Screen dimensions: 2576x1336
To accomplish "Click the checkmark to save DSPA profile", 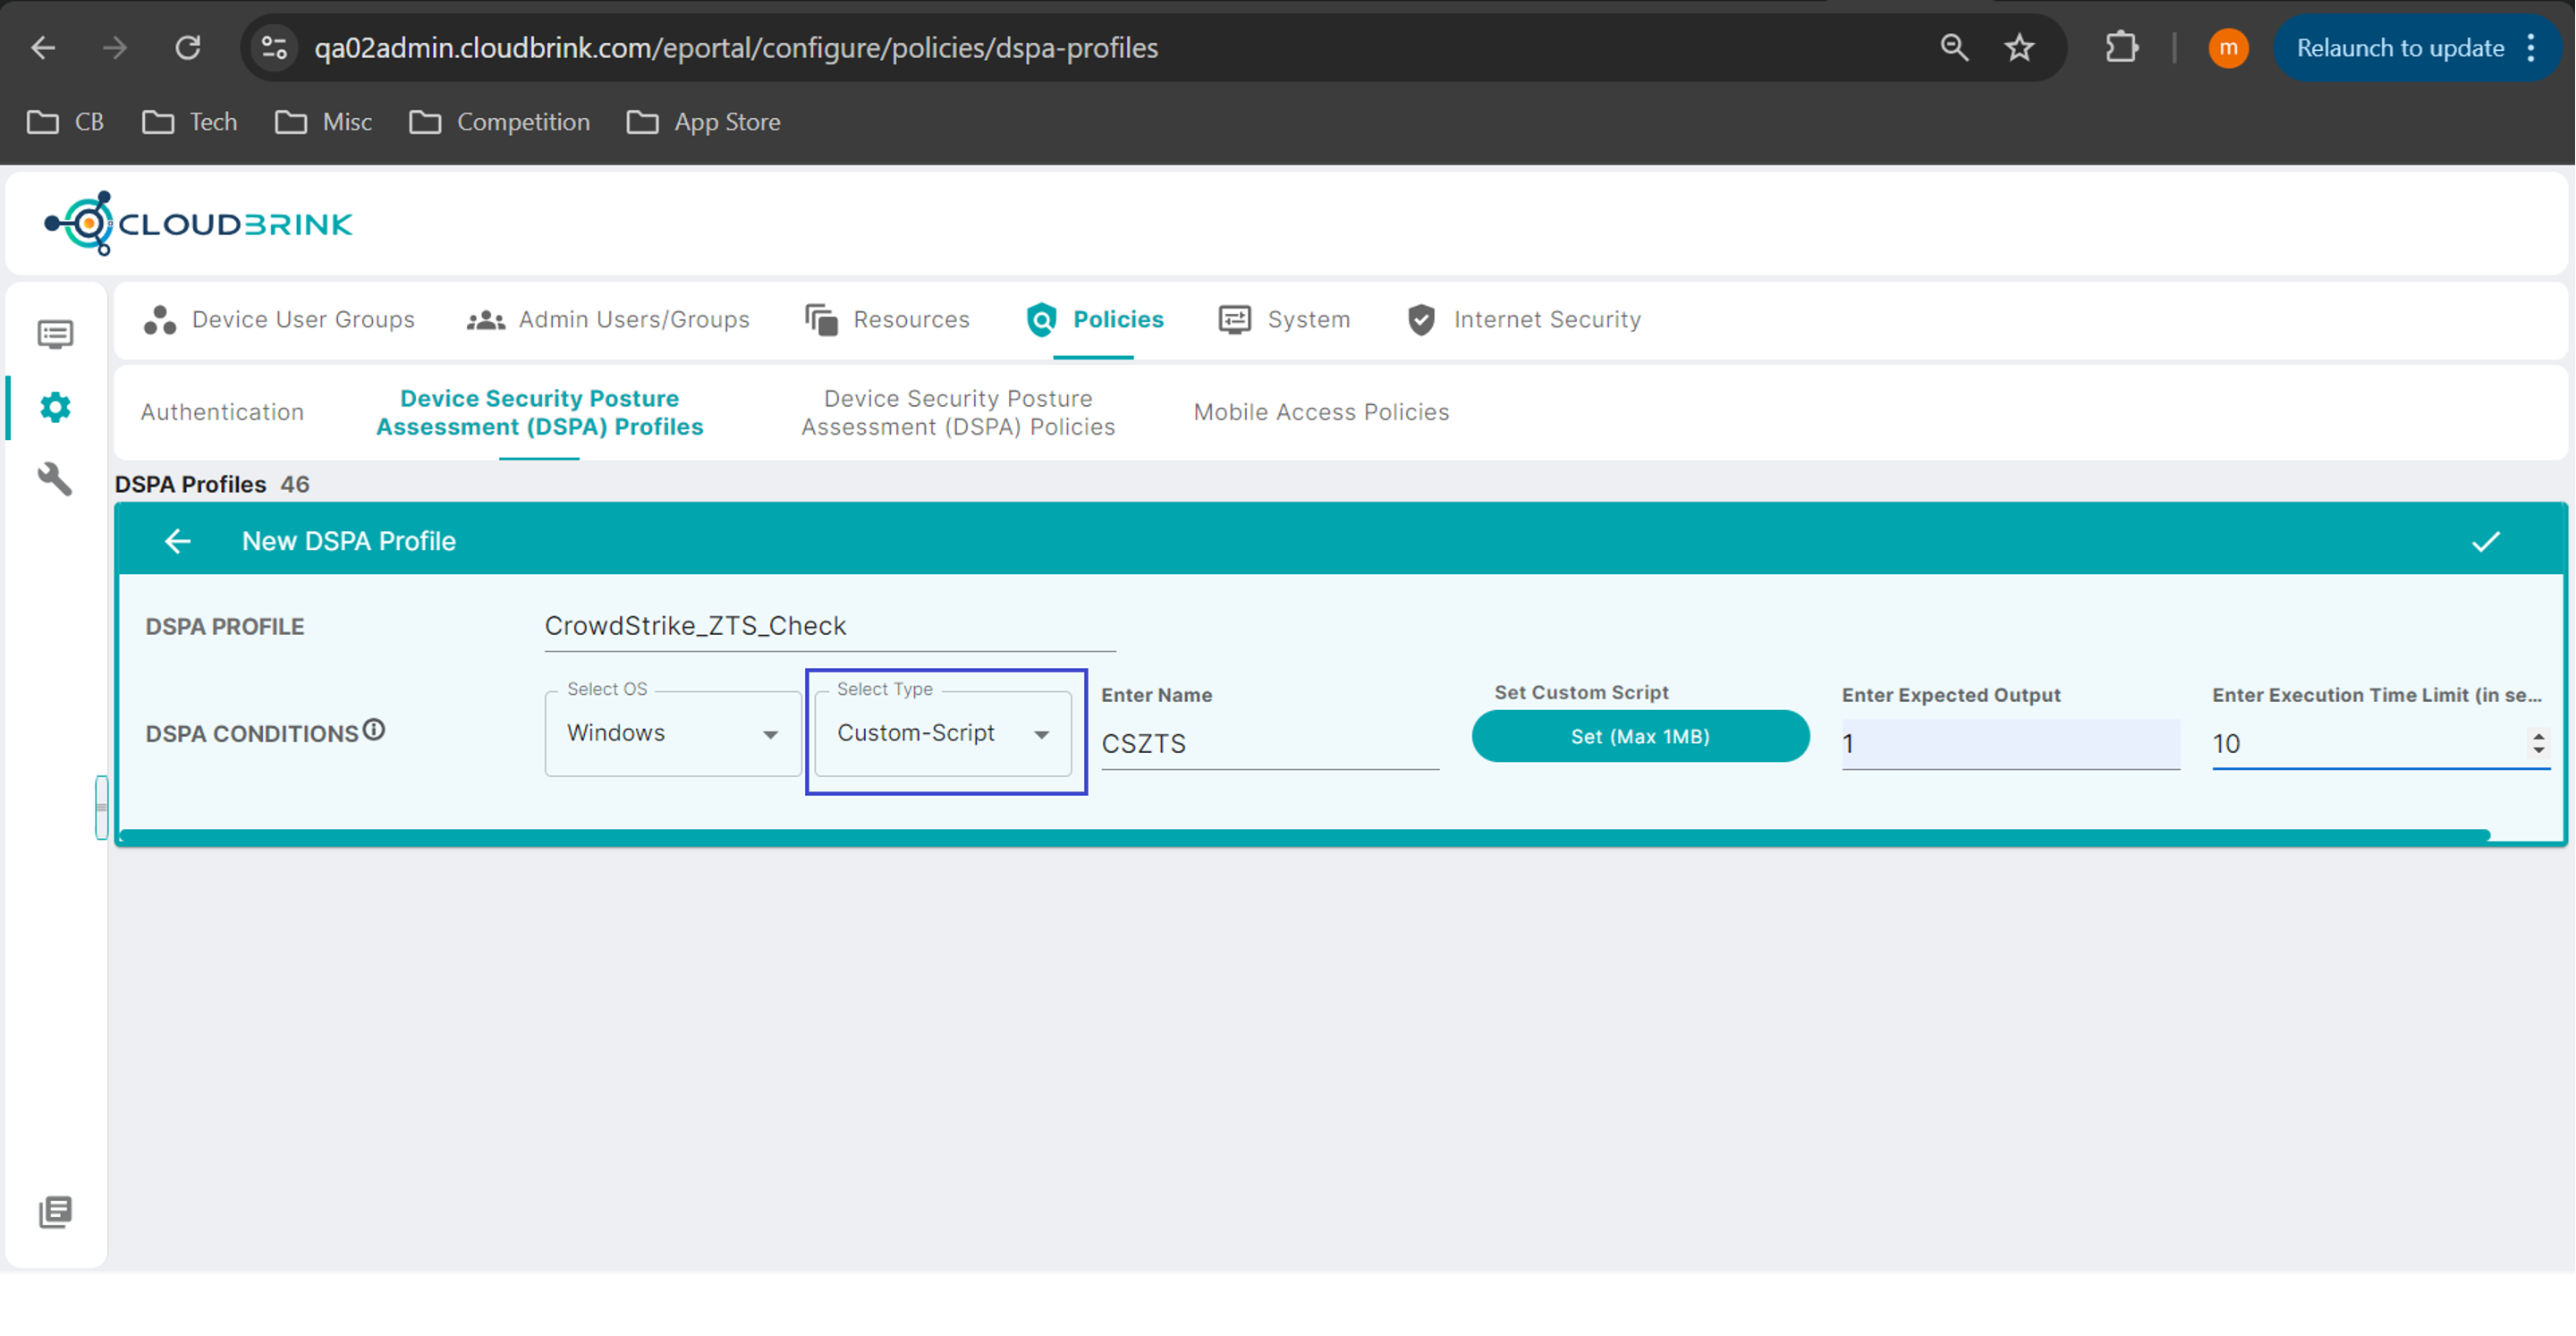I will coord(2485,541).
